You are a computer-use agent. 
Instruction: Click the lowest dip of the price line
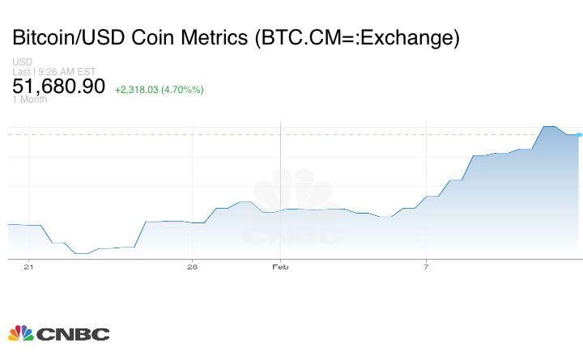click(82, 253)
